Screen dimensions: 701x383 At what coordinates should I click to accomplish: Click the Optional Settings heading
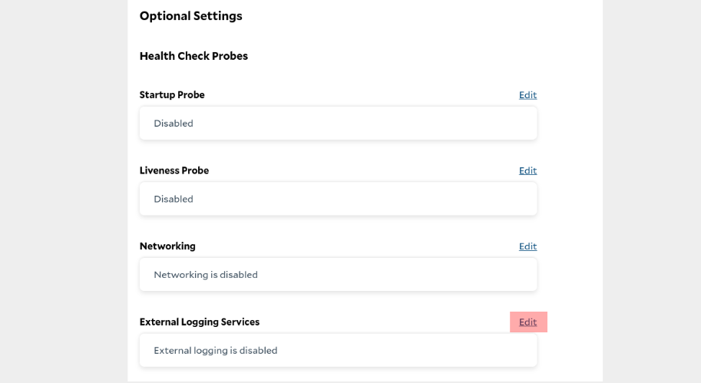tap(191, 16)
